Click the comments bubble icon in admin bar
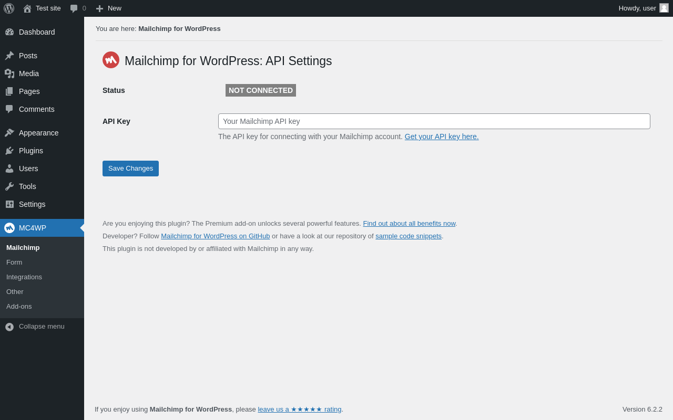 [x=74, y=8]
